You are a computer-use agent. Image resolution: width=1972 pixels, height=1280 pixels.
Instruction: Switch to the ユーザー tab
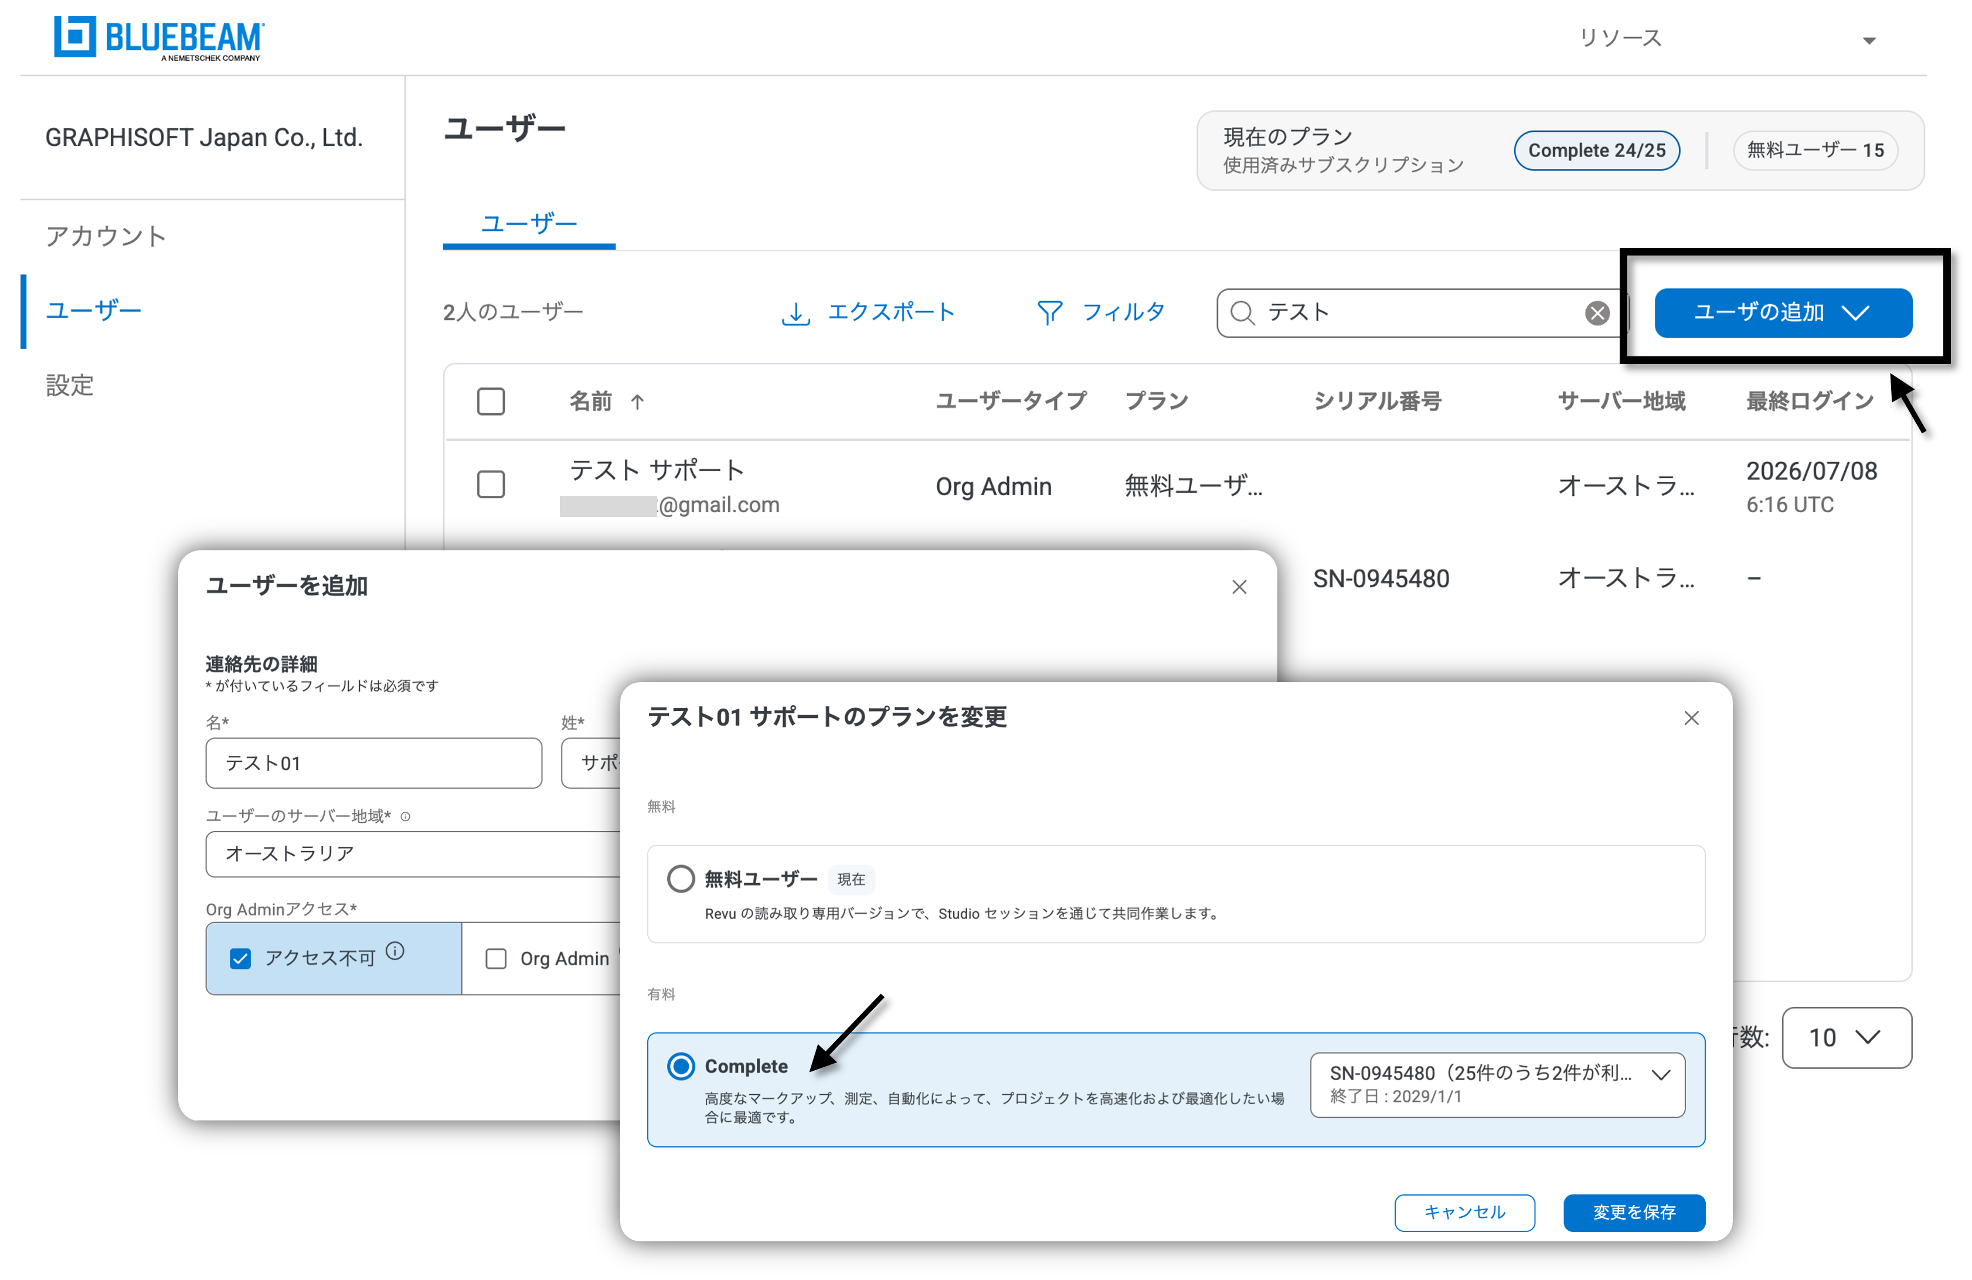tap(529, 224)
